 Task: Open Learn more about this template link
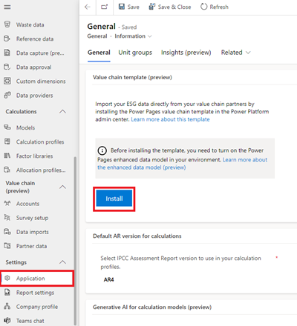coord(170,119)
